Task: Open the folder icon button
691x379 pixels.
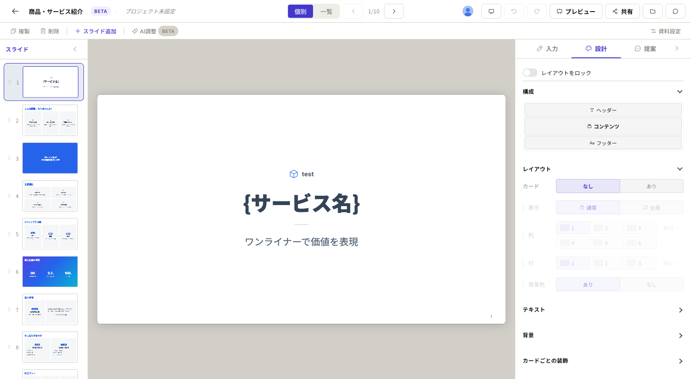Action: pyautogui.click(x=653, y=11)
